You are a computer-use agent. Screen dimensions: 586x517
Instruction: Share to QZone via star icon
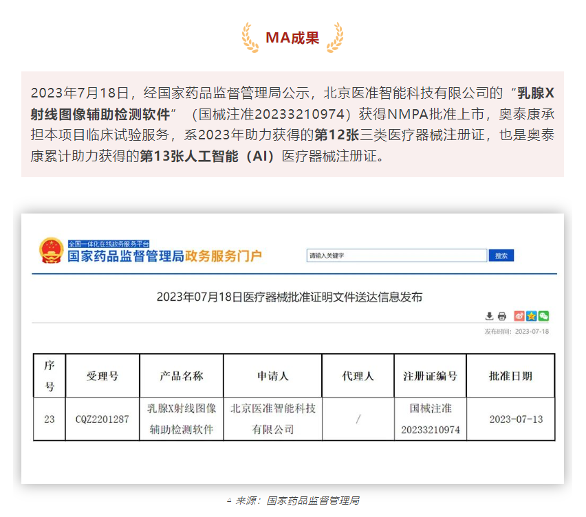coord(532,316)
